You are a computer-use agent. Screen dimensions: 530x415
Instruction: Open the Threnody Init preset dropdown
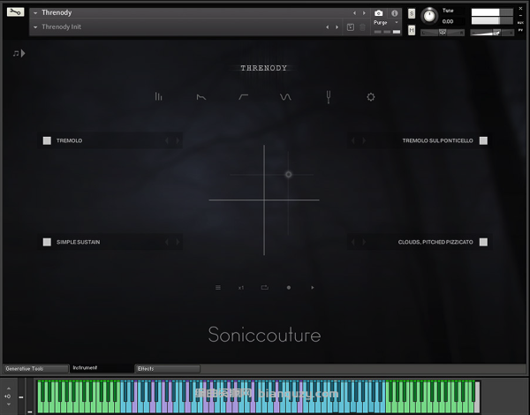[35, 27]
